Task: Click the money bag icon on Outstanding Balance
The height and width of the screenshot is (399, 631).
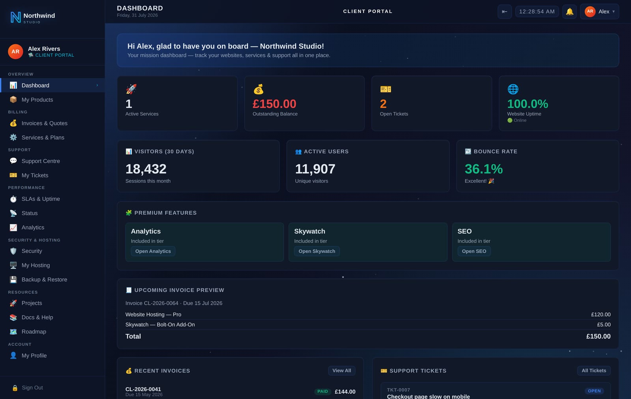Action: click(258, 89)
